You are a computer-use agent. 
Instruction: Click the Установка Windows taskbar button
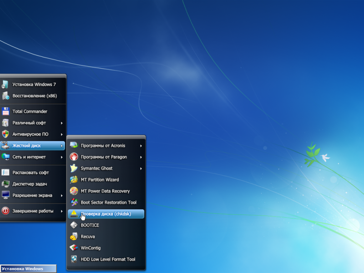(28, 268)
